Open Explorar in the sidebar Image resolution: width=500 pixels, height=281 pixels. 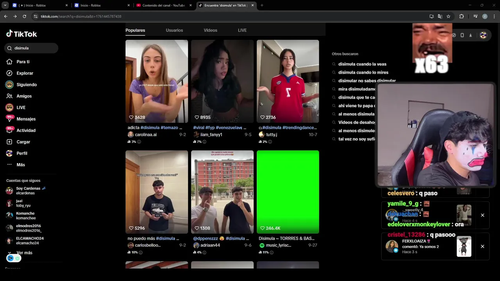pyautogui.click(x=20, y=73)
